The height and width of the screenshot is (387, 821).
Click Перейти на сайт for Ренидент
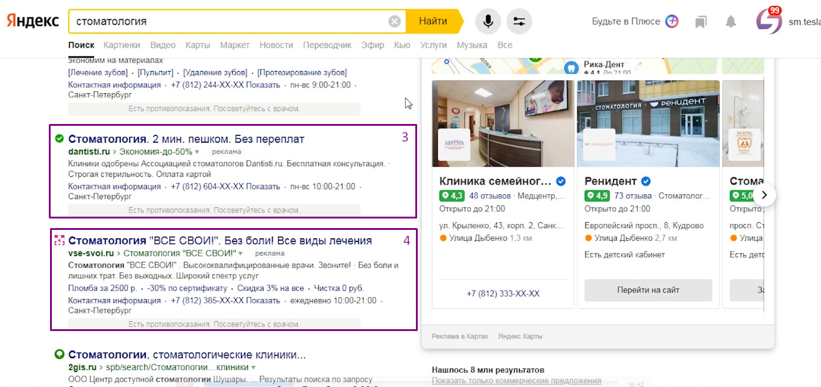pyautogui.click(x=648, y=290)
